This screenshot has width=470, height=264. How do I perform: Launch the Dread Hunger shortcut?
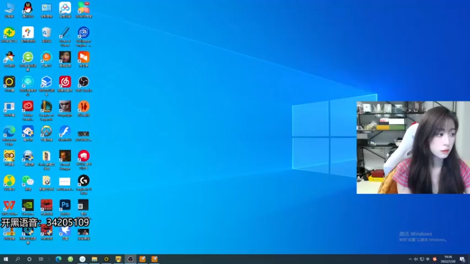pos(65,160)
